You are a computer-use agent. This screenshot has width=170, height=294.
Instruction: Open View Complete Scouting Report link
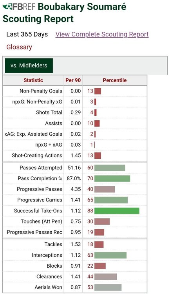click(102, 34)
